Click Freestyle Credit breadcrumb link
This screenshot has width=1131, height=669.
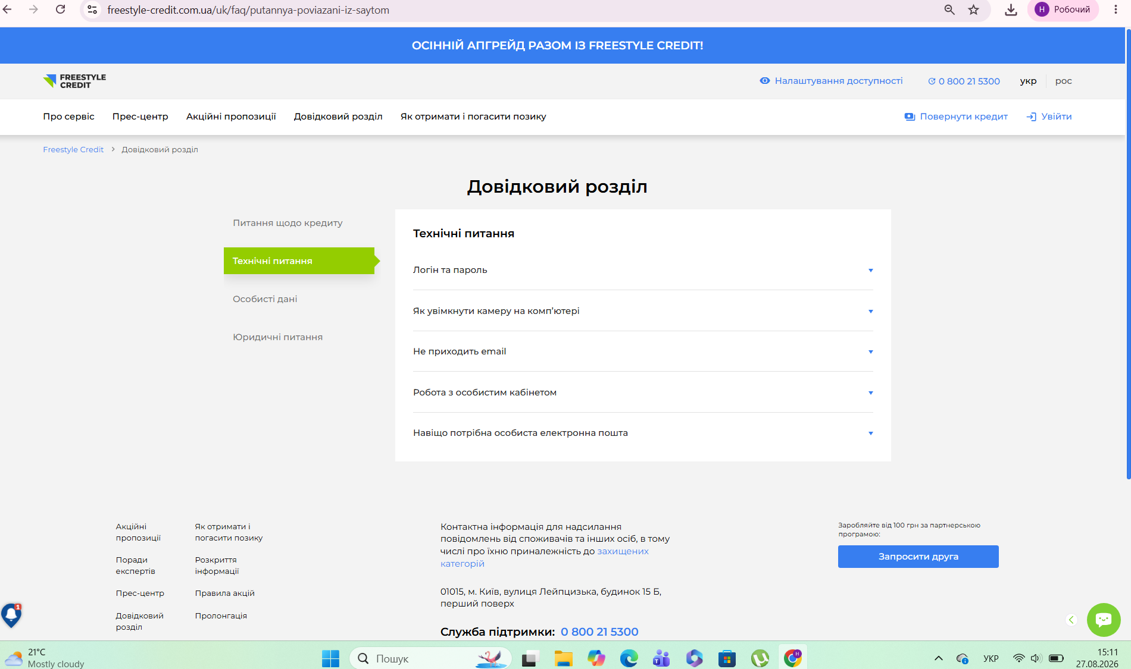tap(73, 149)
